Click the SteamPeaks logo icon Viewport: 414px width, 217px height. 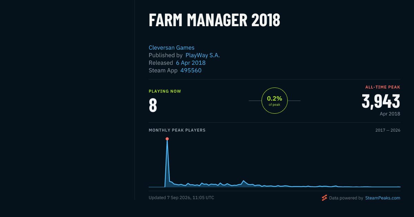(x=324, y=198)
